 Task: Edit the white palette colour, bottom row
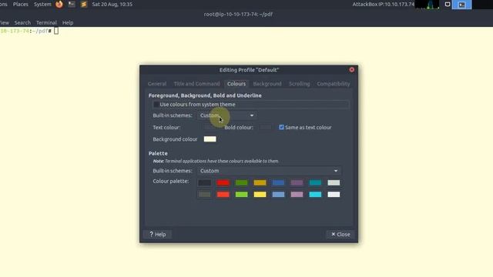[x=334, y=195]
